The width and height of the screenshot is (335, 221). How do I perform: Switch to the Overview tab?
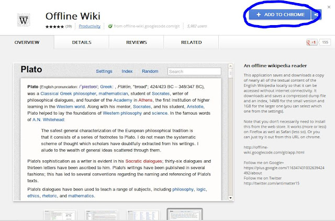click(27, 42)
